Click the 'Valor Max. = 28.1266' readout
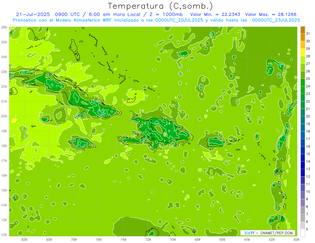The image size is (315, 243). [271, 14]
